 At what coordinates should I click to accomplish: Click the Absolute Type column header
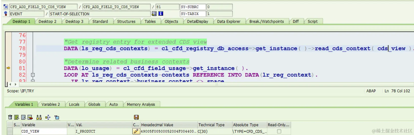(249, 125)
